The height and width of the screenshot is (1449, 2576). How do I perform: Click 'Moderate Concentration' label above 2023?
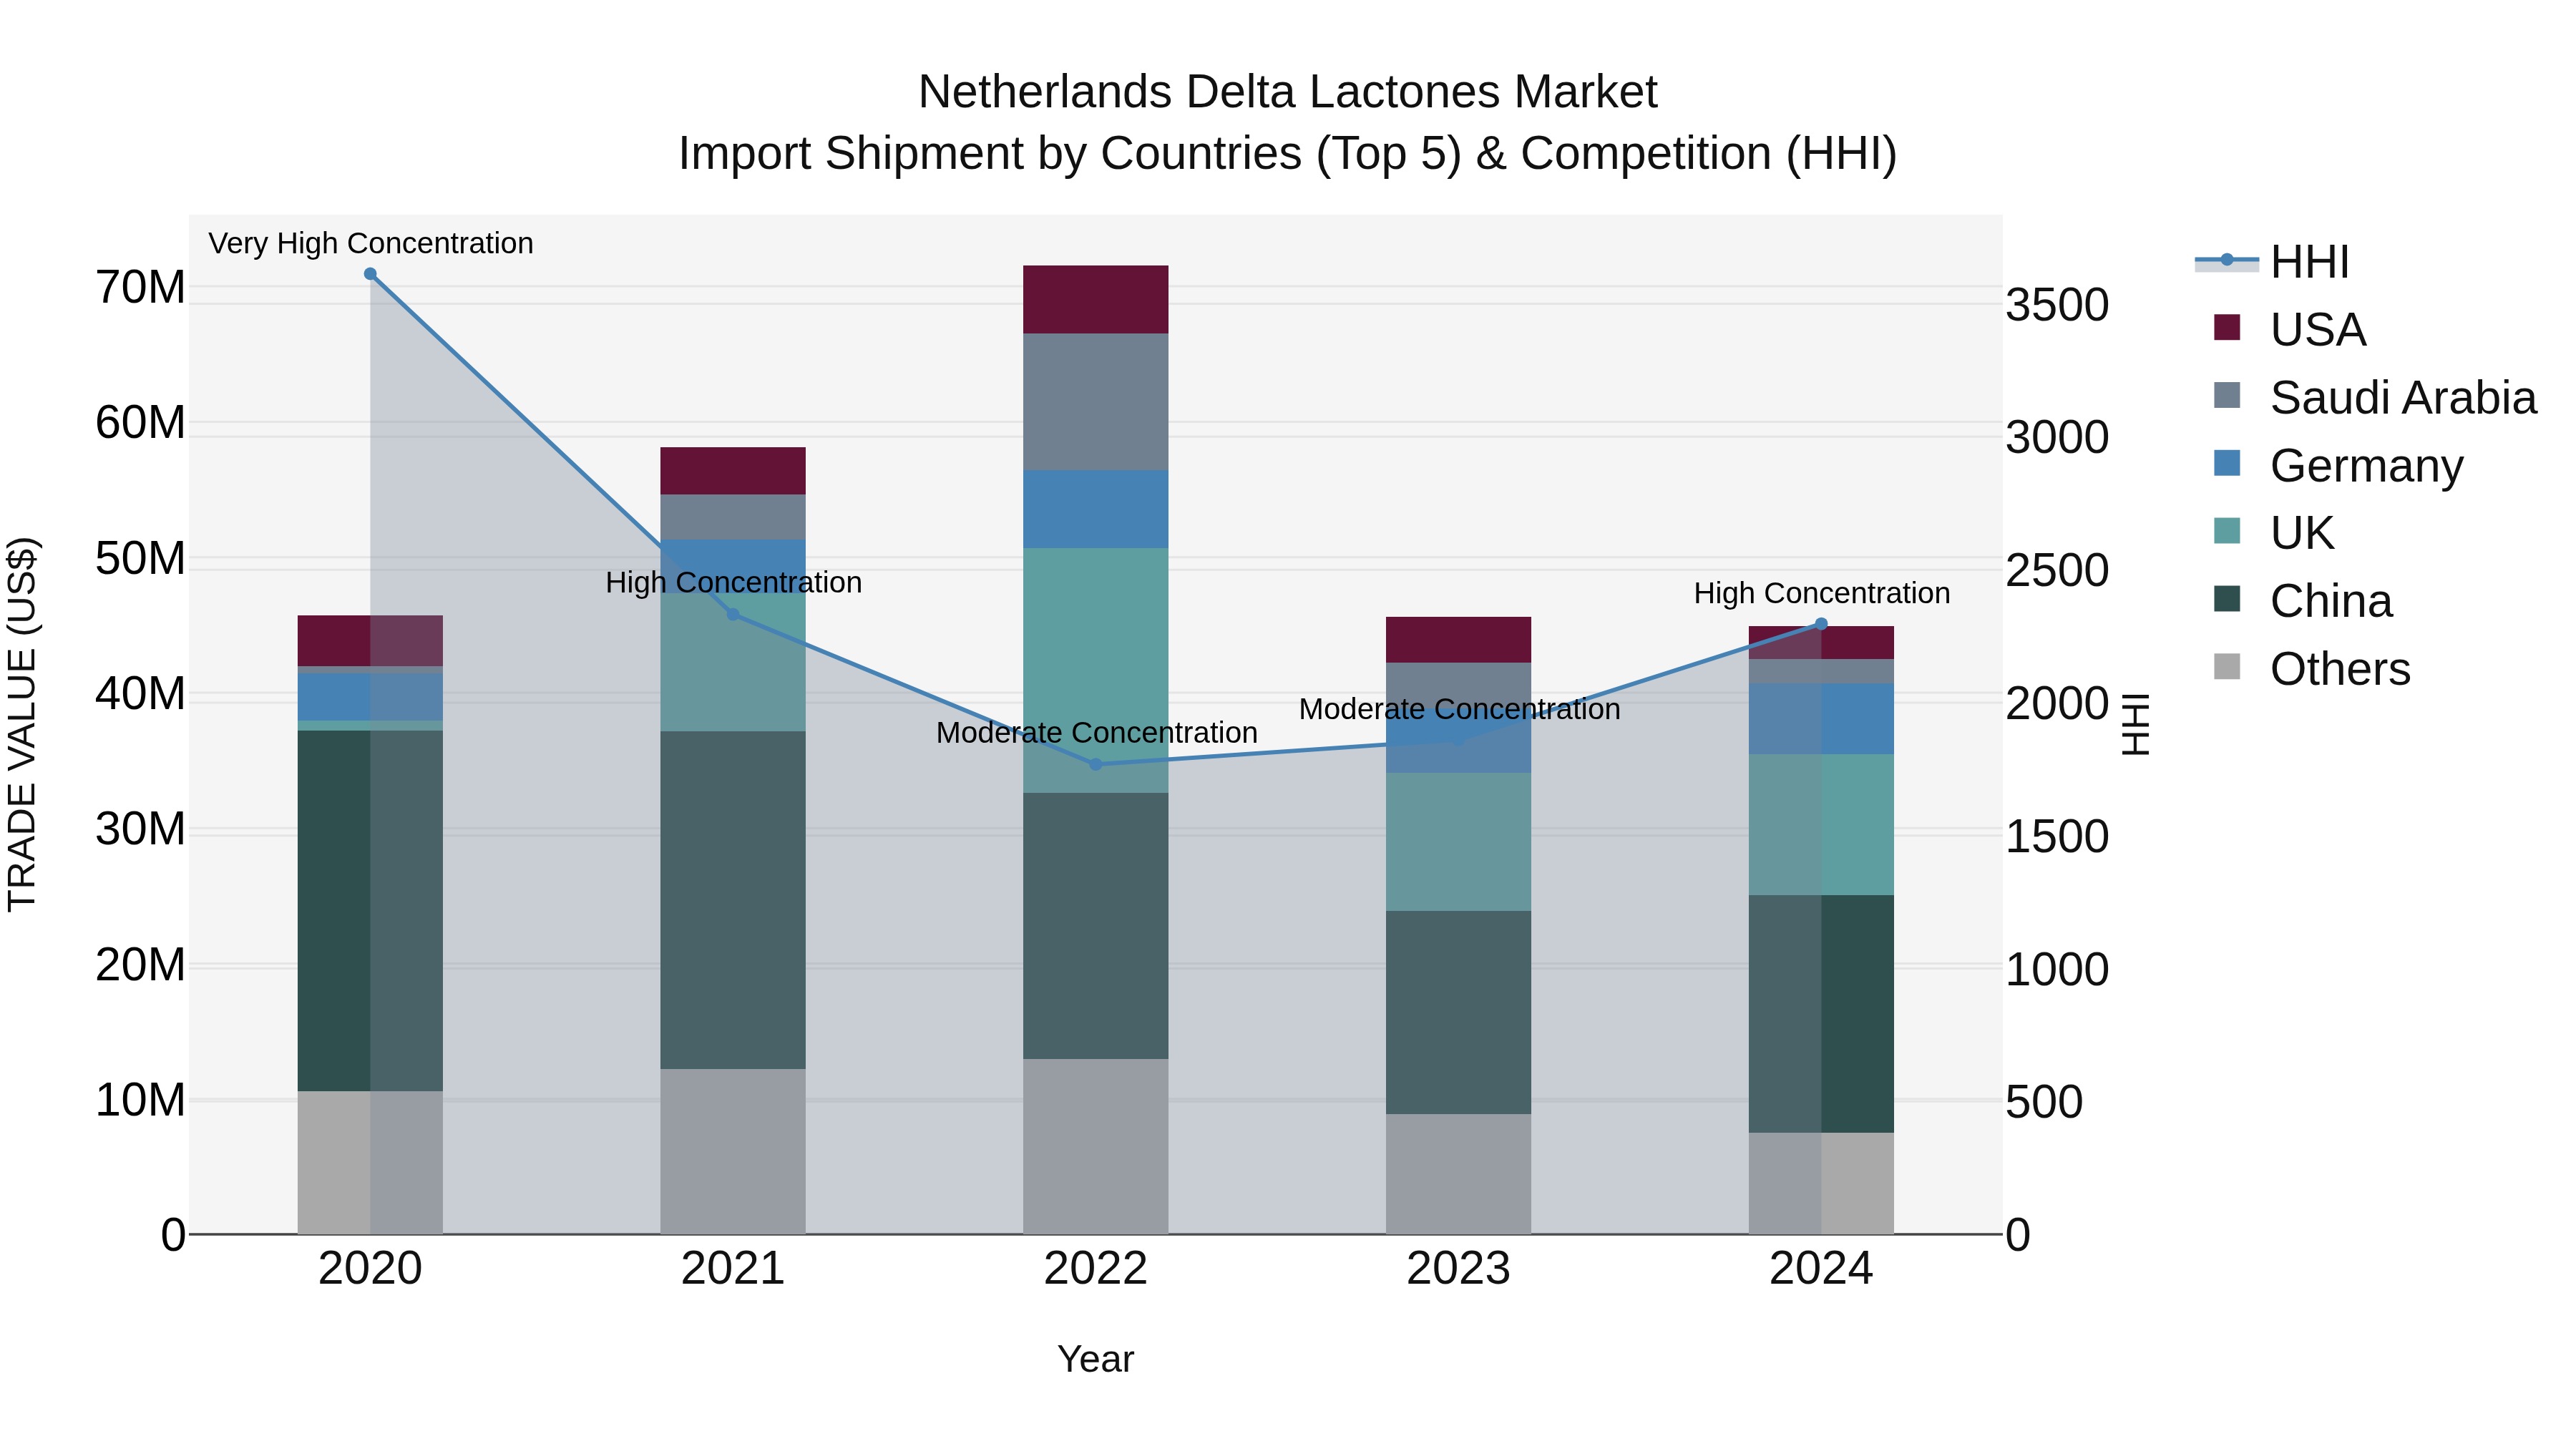coord(1459,709)
